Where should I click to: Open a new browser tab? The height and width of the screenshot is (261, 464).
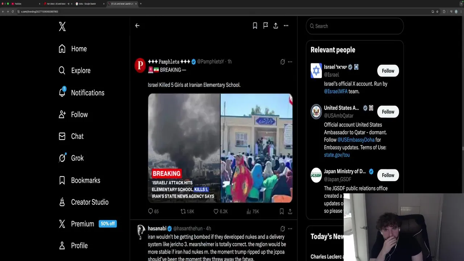141,4
